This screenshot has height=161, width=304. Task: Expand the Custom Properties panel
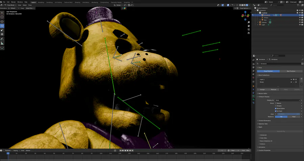264,150
